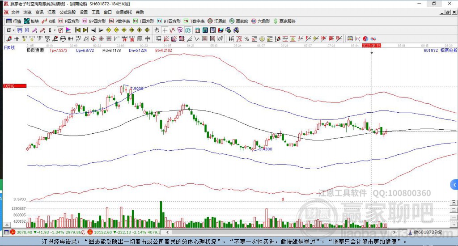Screen dimensions: 458x246
Task: Select the Gann fan lines tool
Action: [166, 38]
